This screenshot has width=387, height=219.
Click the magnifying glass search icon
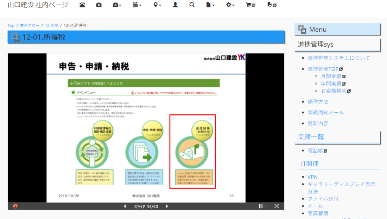tap(192, 5)
